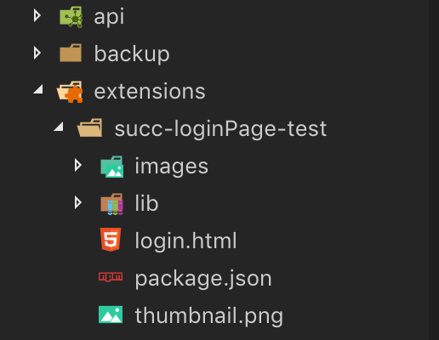The image size is (439, 340).
Task: Click the succ-loginPage-test open folder icon
Action: [90, 127]
